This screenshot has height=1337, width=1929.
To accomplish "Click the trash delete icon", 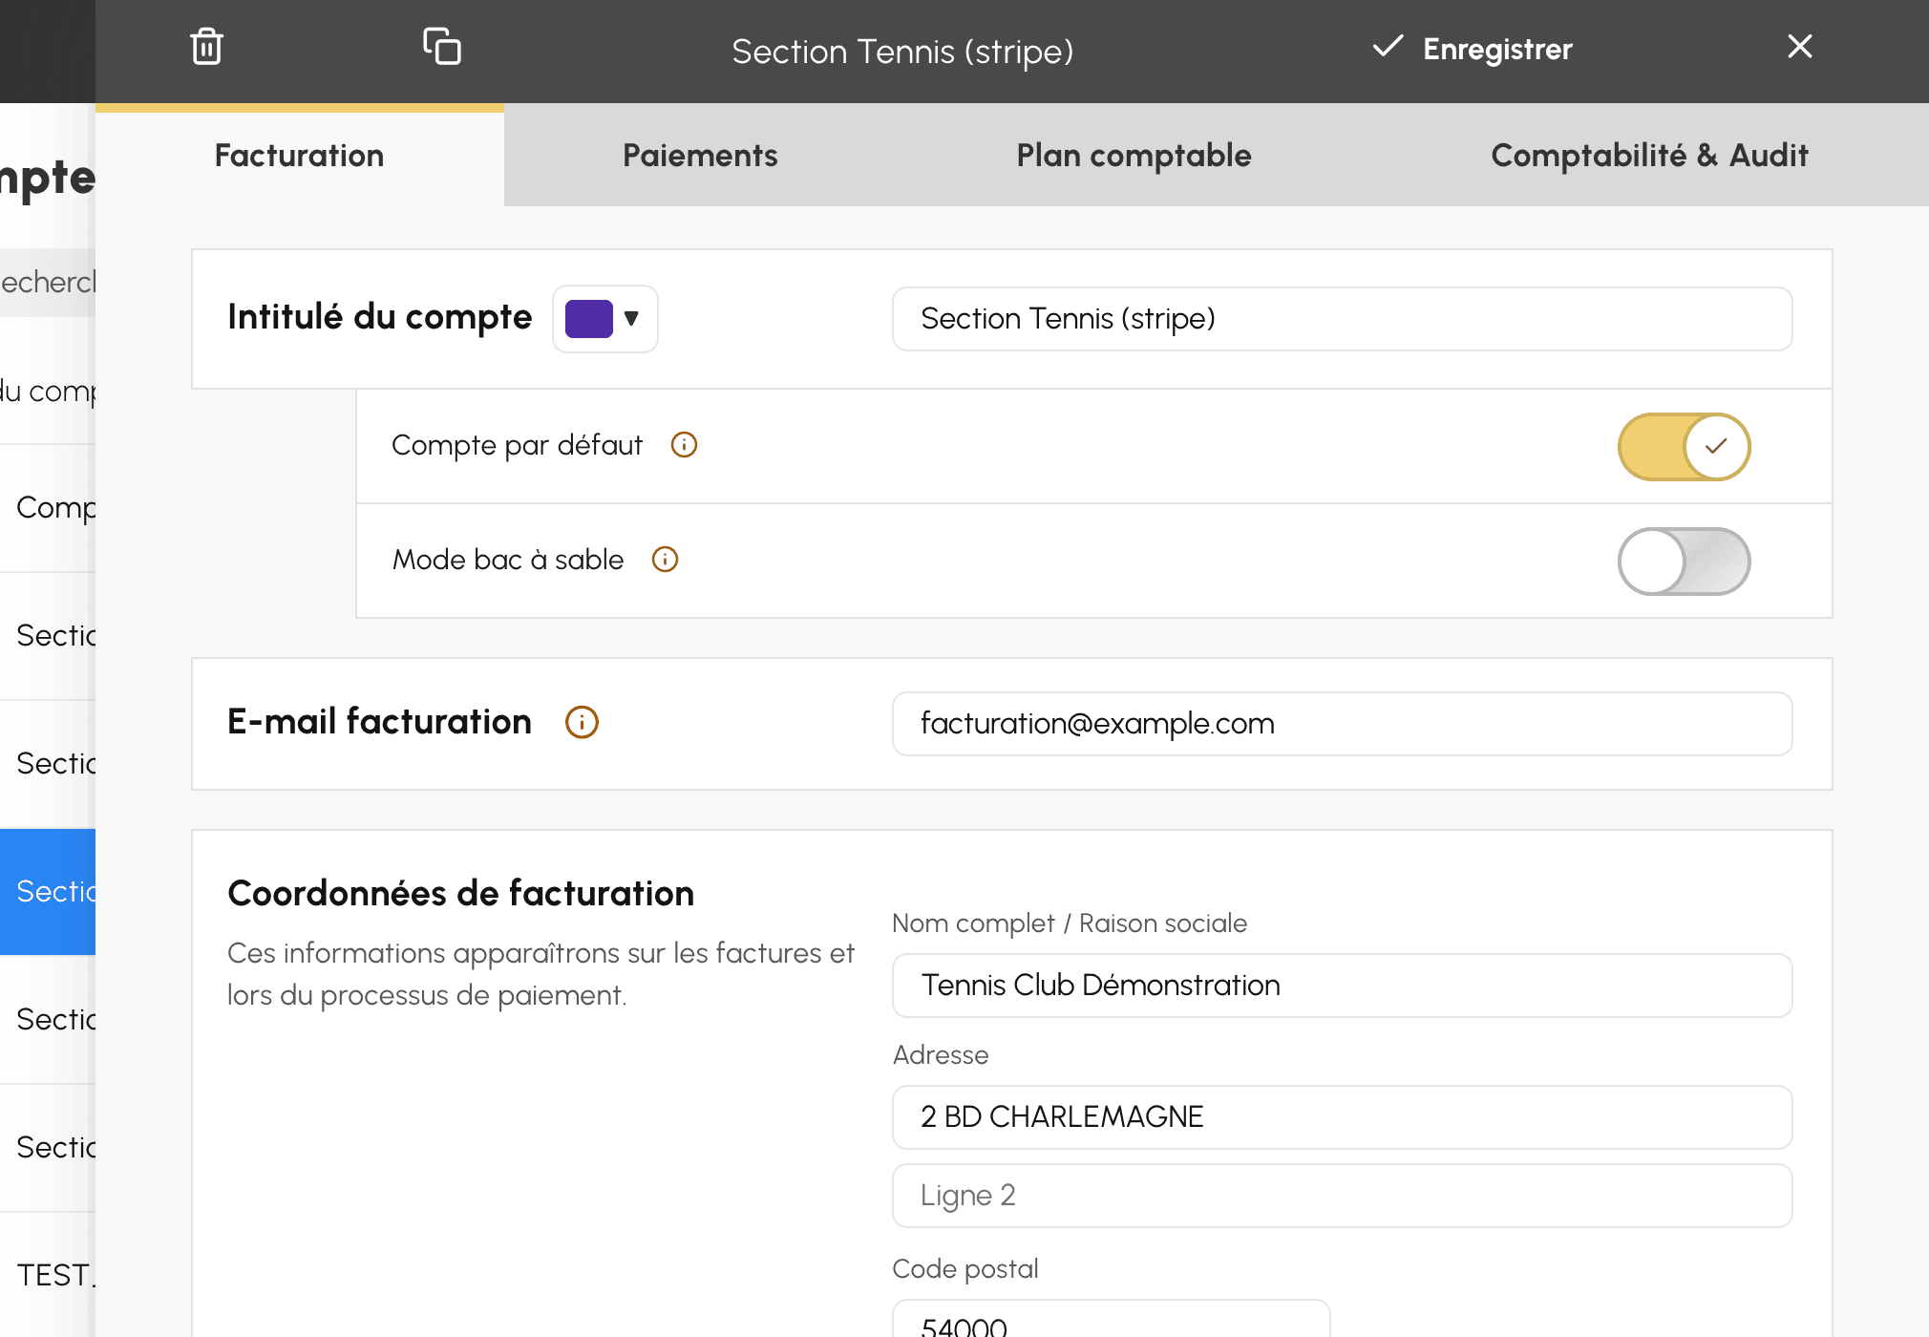I will [x=206, y=47].
